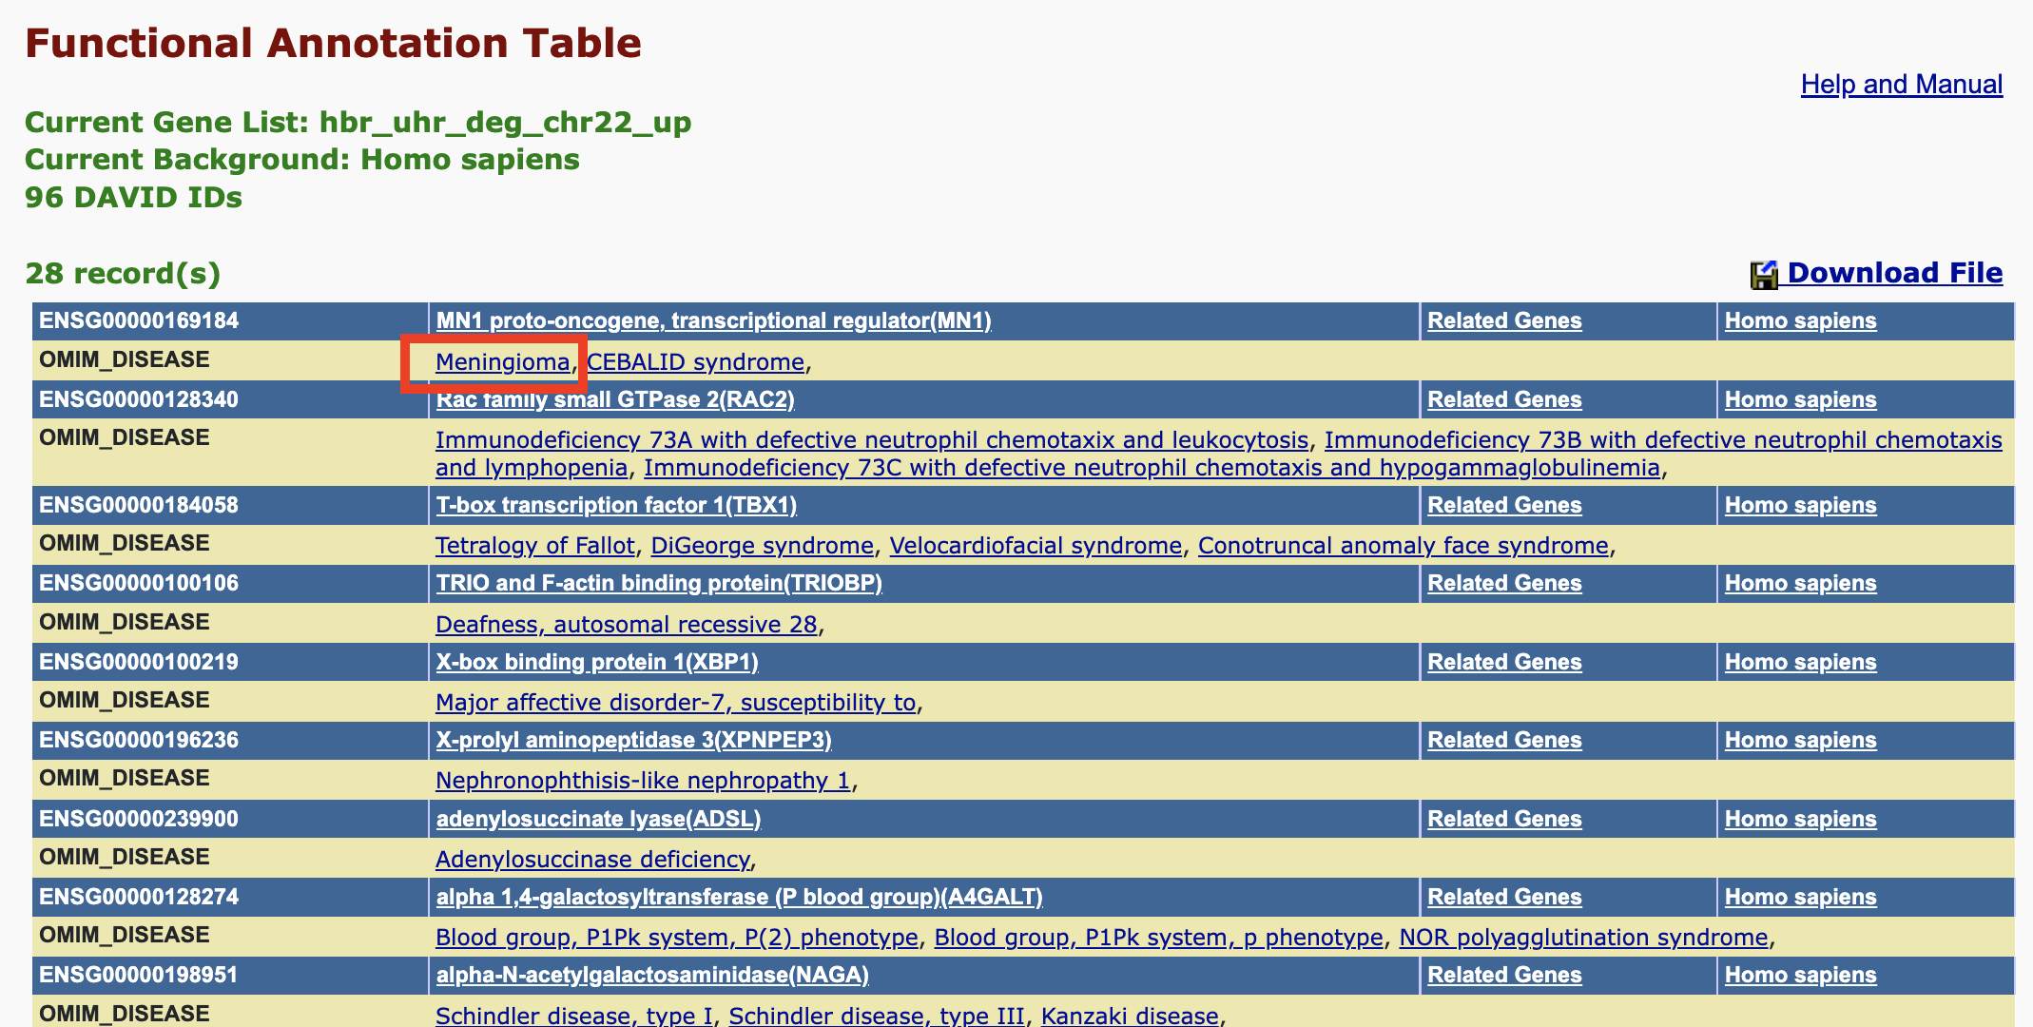The height and width of the screenshot is (1027, 2033).
Task: Click Homo sapiens in NAGA row
Action: (x=1800, y=976)
